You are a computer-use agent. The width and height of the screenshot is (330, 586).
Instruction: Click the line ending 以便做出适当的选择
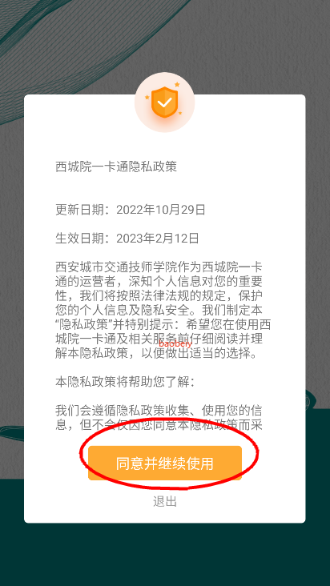[157, 353]
